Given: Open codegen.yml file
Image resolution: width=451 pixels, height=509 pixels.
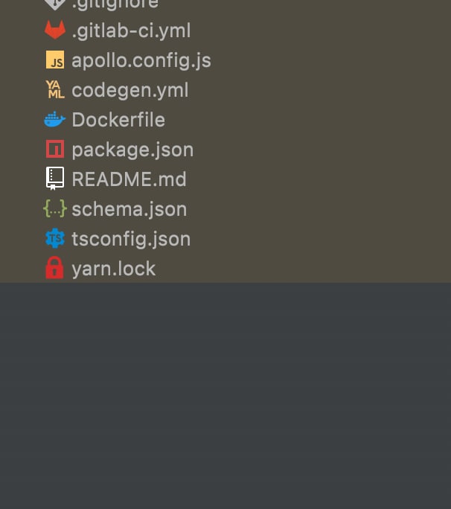Looking at the screenshot, I should (130, 90).
